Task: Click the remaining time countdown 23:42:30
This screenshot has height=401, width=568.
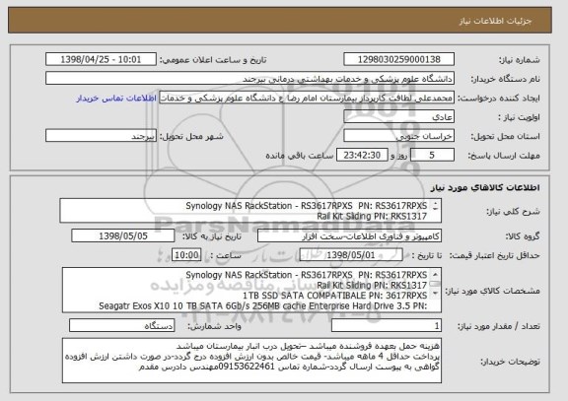Action: [x=362, y=156]
